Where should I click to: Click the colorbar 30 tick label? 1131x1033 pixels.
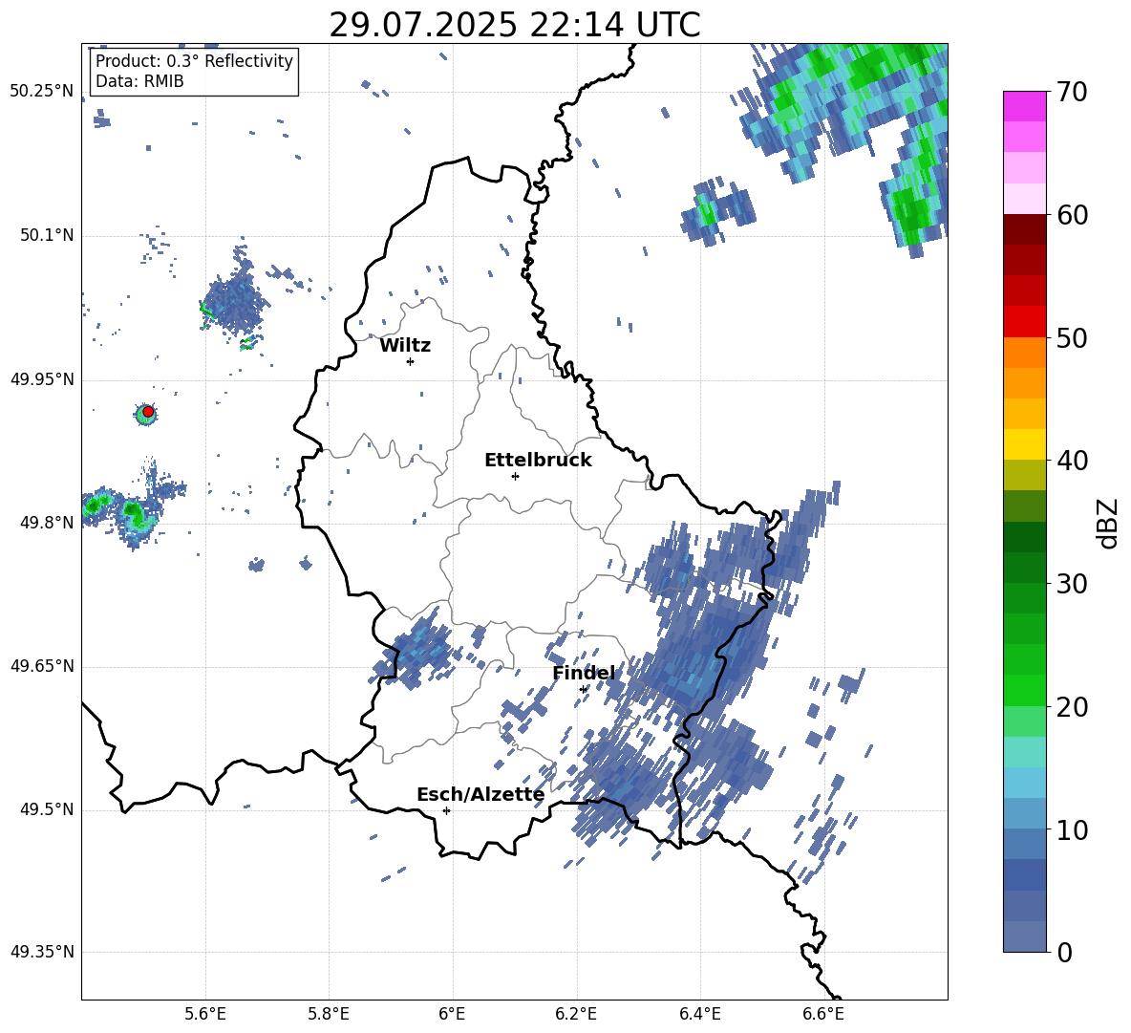tap(1073, 584)
